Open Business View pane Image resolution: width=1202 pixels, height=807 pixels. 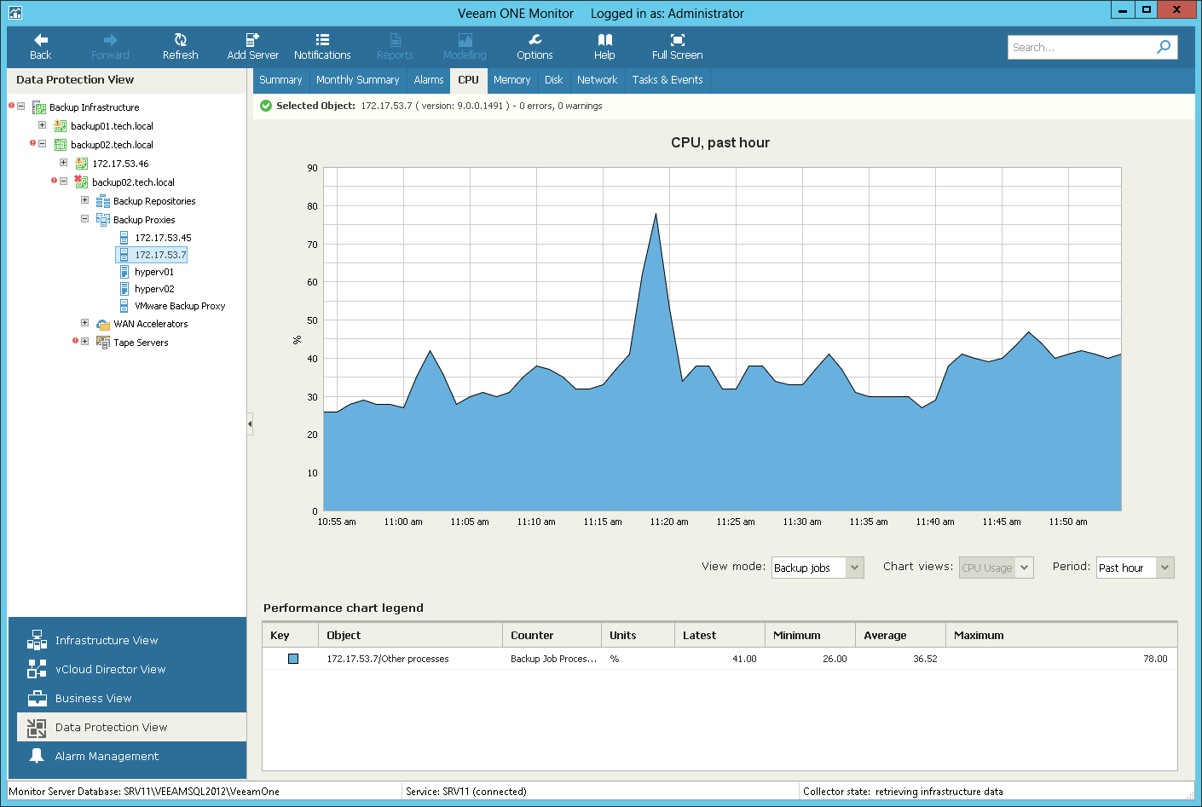click(132, 698)
